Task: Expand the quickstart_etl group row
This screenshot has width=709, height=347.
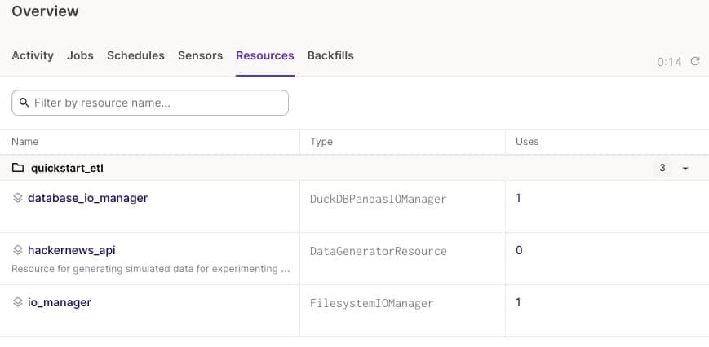Action: pyautogui.click(x=68, y=169)
